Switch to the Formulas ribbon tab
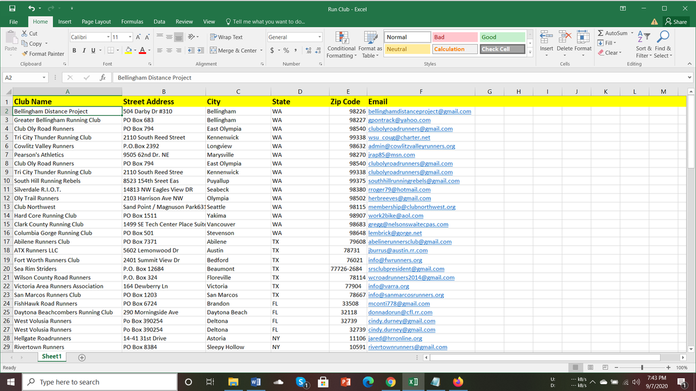This screenshot has height=391, width=696. tap(132, 21)
